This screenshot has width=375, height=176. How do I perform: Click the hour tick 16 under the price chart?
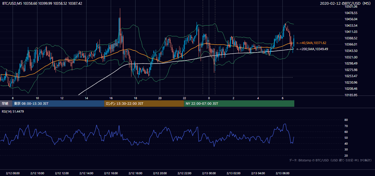pyautogui.click(x=111, y=98)
